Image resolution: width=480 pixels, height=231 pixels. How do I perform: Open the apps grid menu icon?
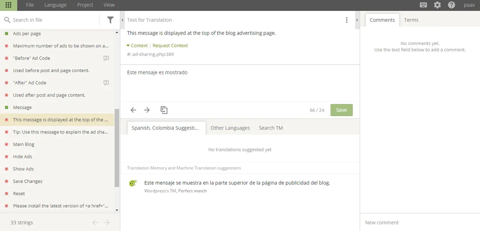coord(8,5)
